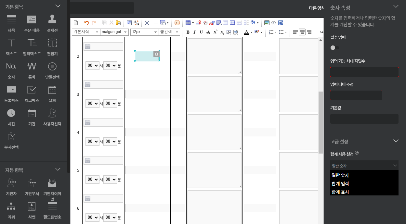Toggle the 필수 입력 switch

coord(334,48)
